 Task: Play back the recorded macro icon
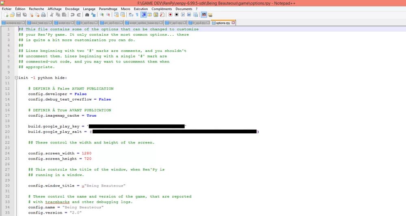point(183,15)
